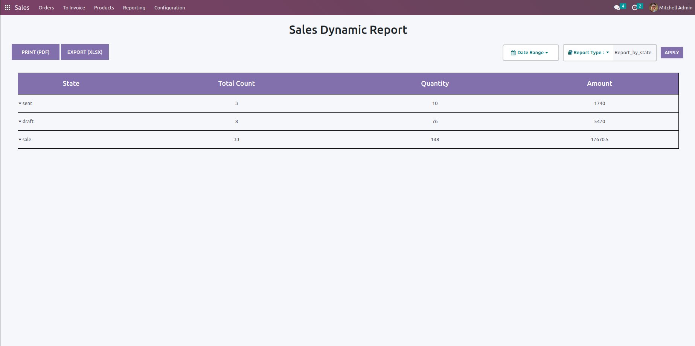Click the Amount column header
The width and height of the screenshot is (695, 346).
(599, 84)
